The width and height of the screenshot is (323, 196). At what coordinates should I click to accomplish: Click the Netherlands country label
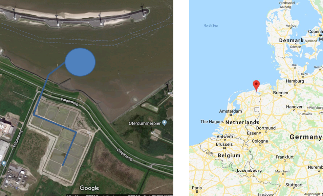pos(242,122)
